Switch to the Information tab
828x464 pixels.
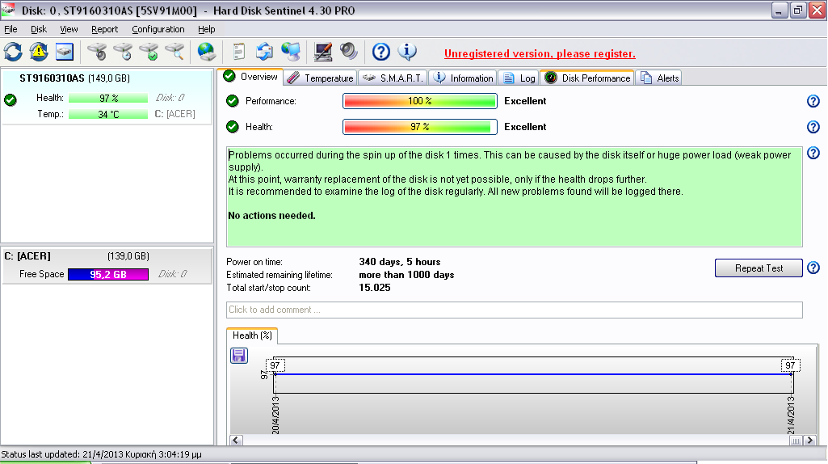point(463,78)
